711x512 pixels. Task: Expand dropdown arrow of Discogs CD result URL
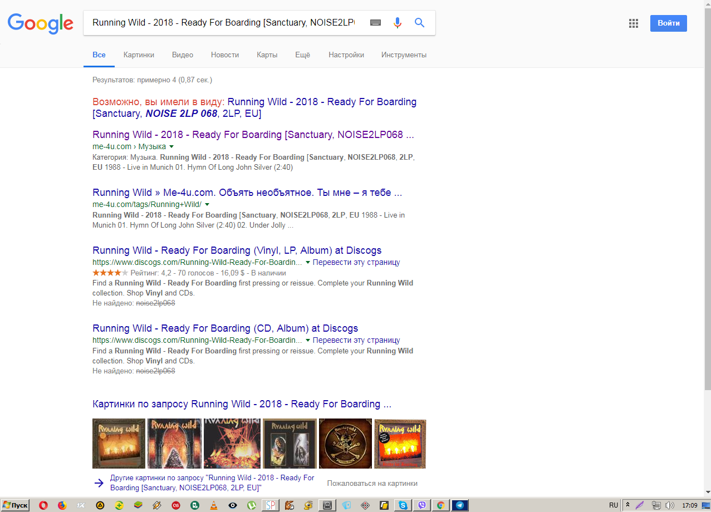click(x=308, y=340)
